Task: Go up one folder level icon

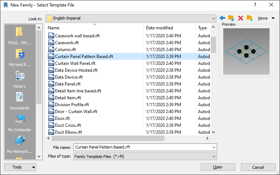Action: pos(231,18)
